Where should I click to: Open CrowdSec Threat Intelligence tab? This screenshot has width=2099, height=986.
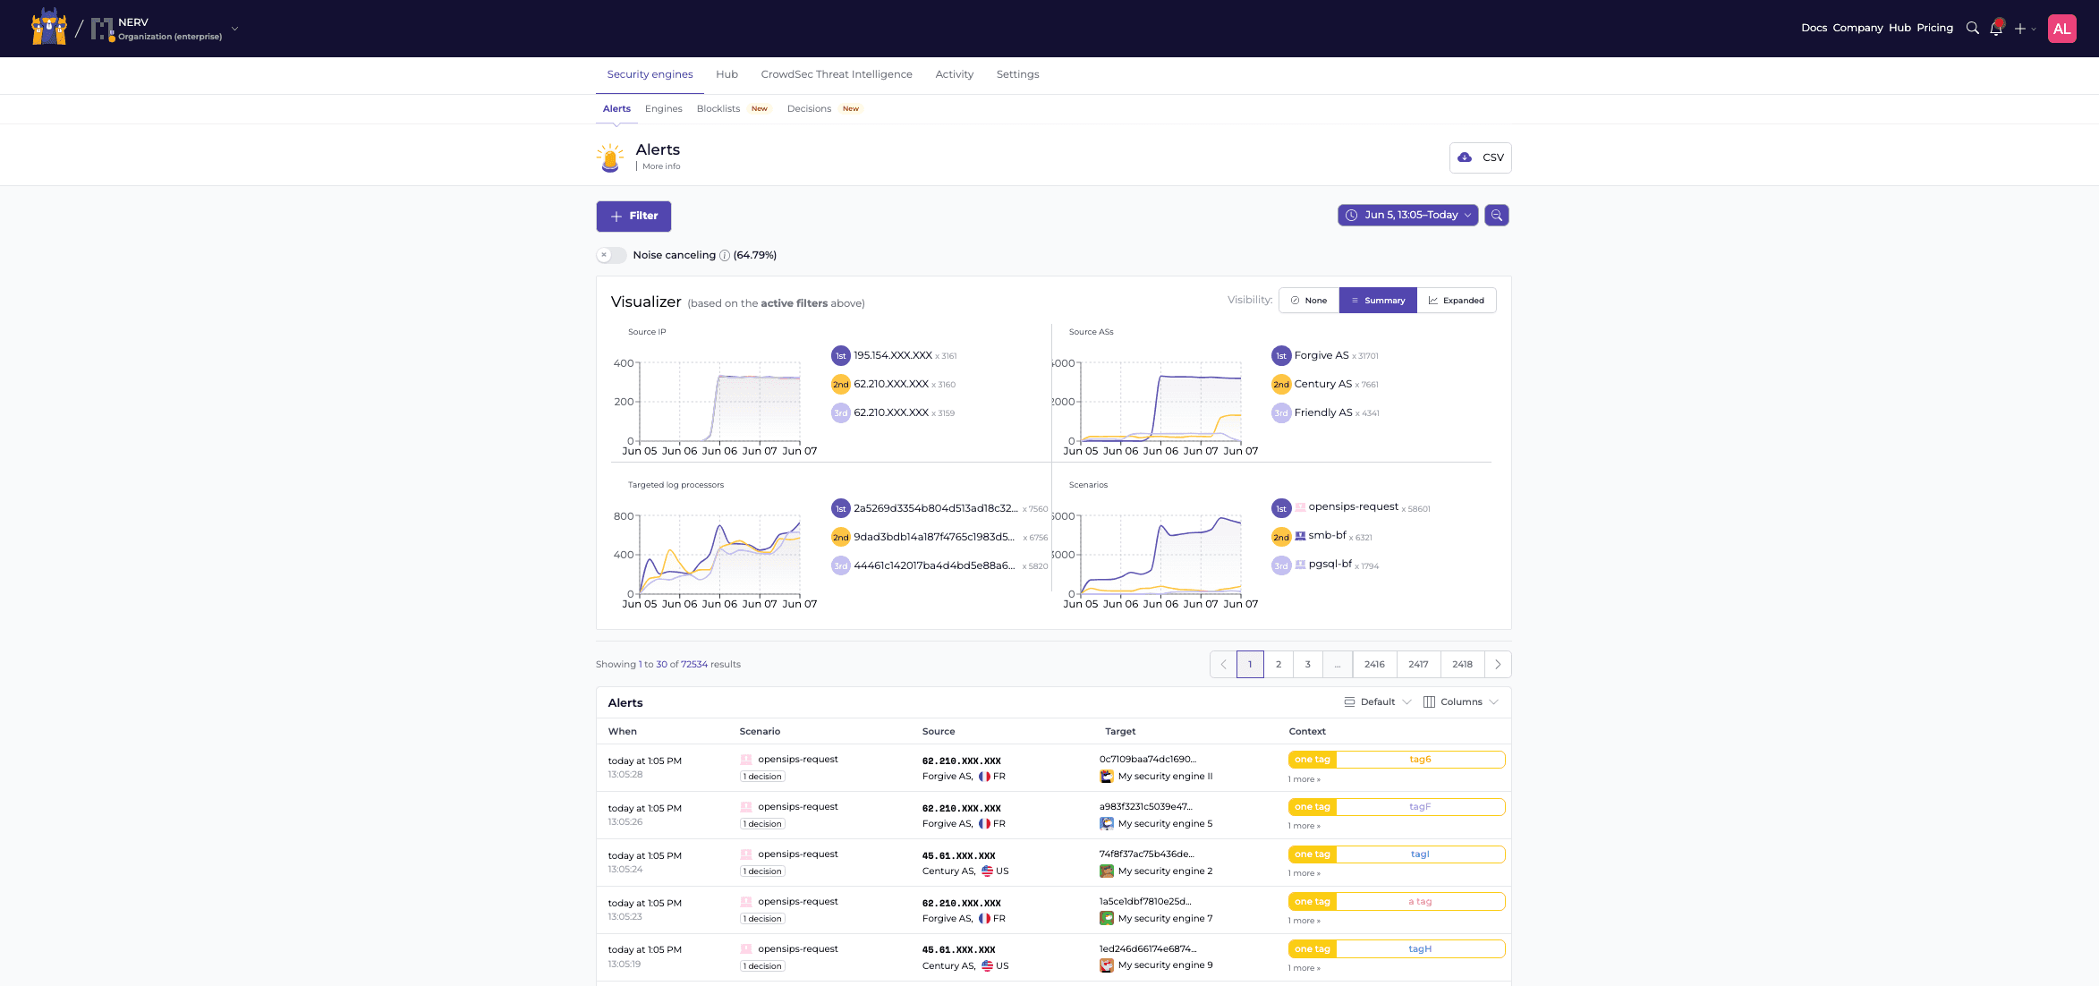tap(837, 75)
